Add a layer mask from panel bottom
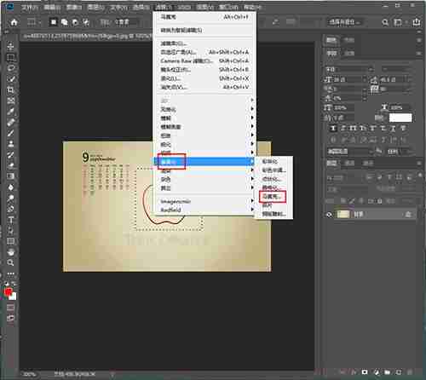 [365, 371]
